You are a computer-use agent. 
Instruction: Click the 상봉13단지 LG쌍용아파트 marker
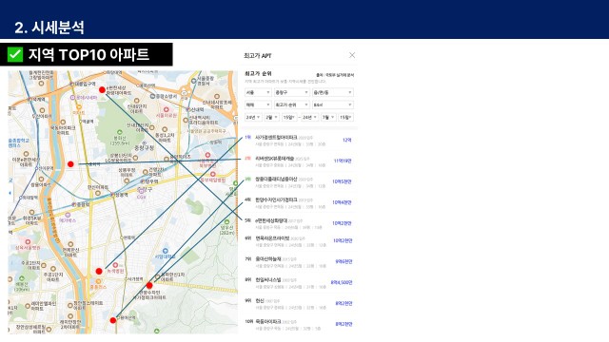(135, 158)
